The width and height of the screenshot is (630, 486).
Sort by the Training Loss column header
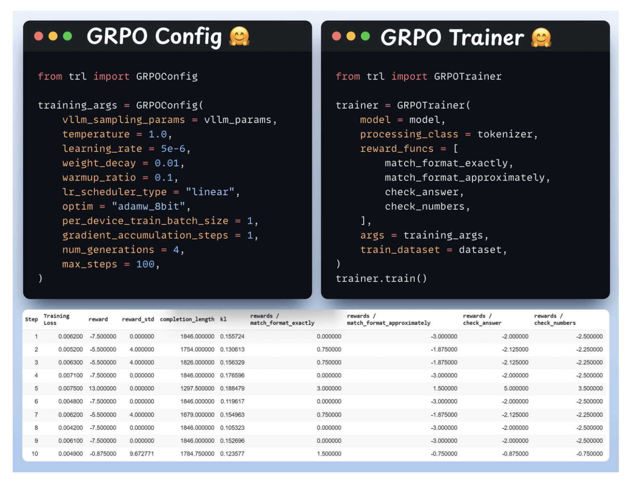click(x=56, y=320)
